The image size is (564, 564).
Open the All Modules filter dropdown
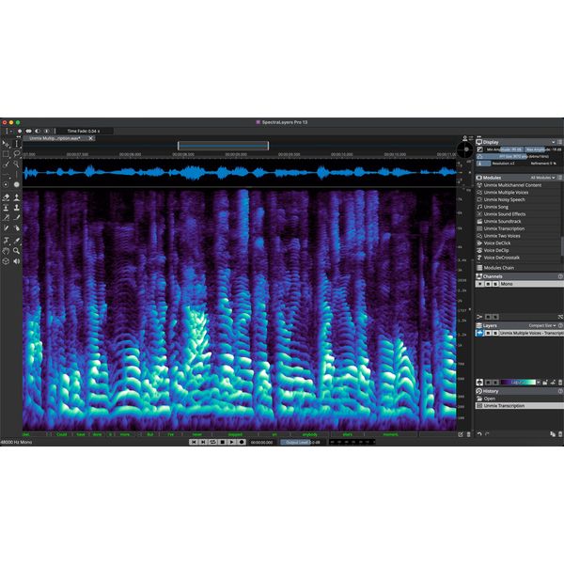pyautogui.click(x=542, y=178)
